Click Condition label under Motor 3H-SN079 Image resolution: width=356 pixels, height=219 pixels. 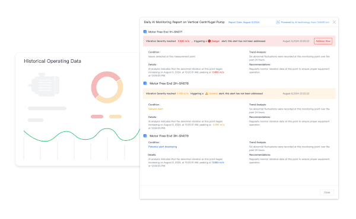154,143
